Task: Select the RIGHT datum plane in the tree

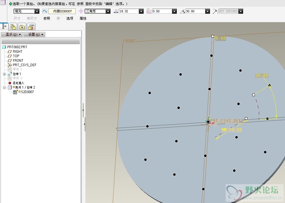Action: 17,52
